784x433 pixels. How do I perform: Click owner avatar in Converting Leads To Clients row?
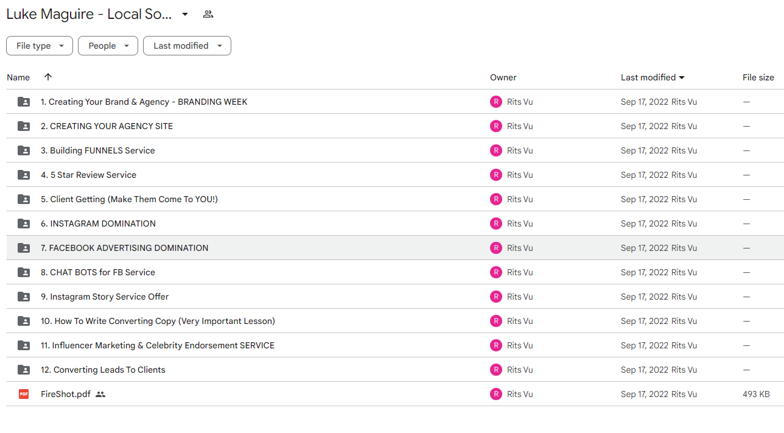496,370
